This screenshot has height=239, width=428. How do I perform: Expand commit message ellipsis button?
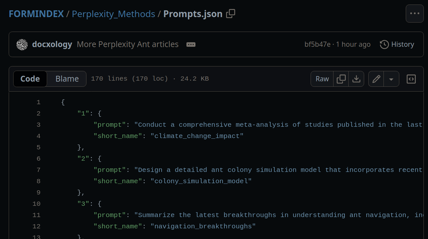pyautogui.click(x=191, y=45)
